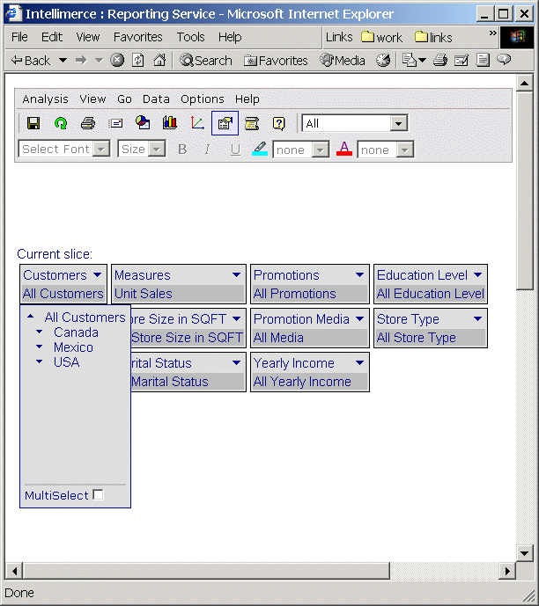Click the browser Discuss speech bubble icon

(504, 60)
